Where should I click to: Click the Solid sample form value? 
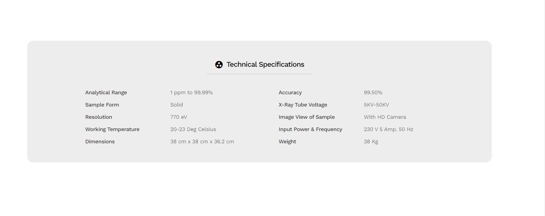[176, 105]
